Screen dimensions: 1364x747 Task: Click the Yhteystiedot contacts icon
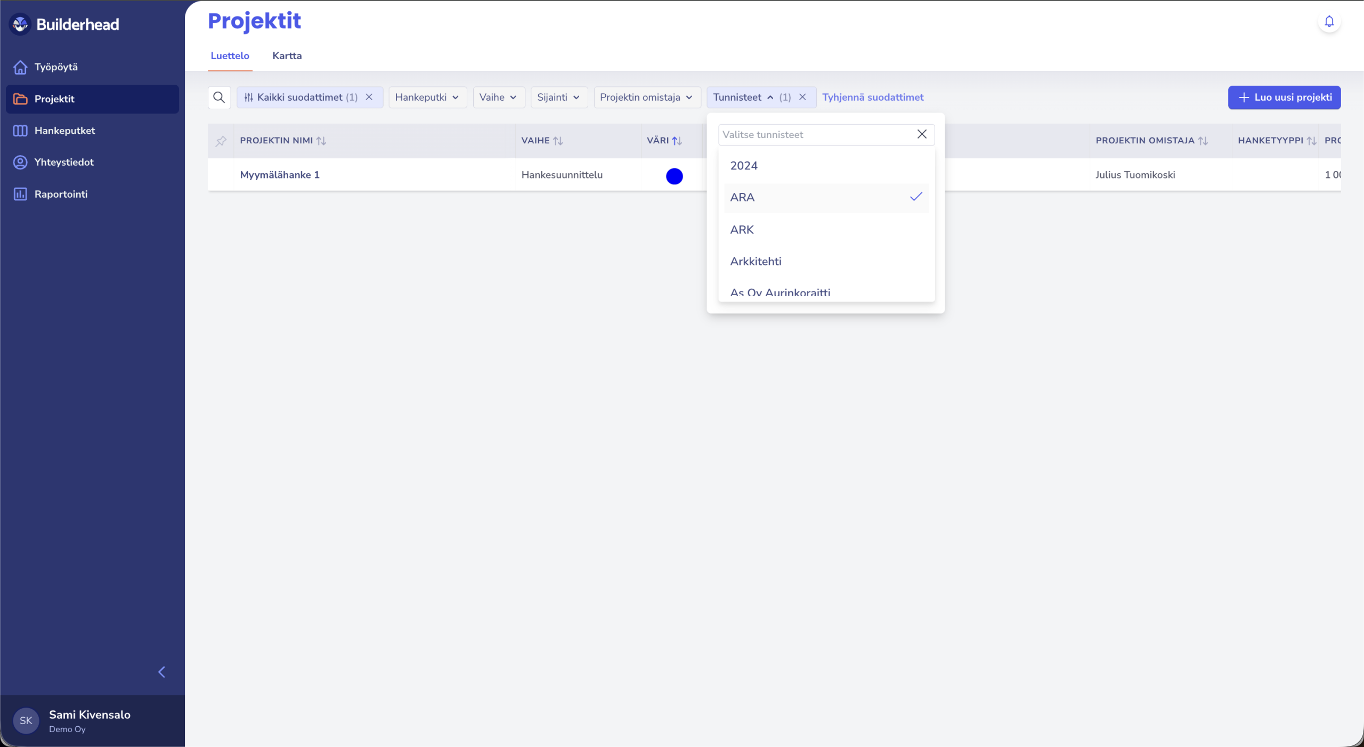(x=20, y=163)
